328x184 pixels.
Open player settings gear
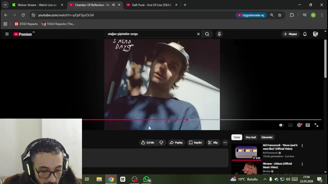(299, 125)
